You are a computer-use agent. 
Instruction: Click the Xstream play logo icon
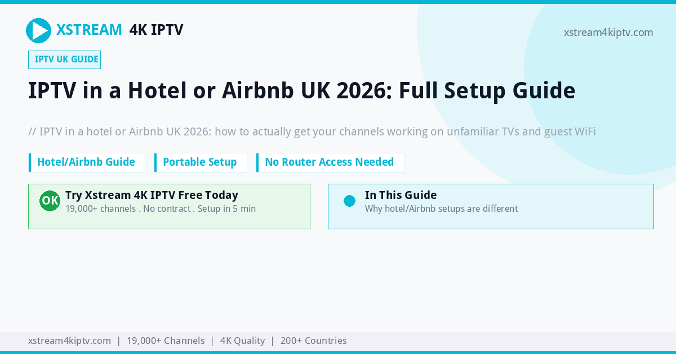(38, 30)
